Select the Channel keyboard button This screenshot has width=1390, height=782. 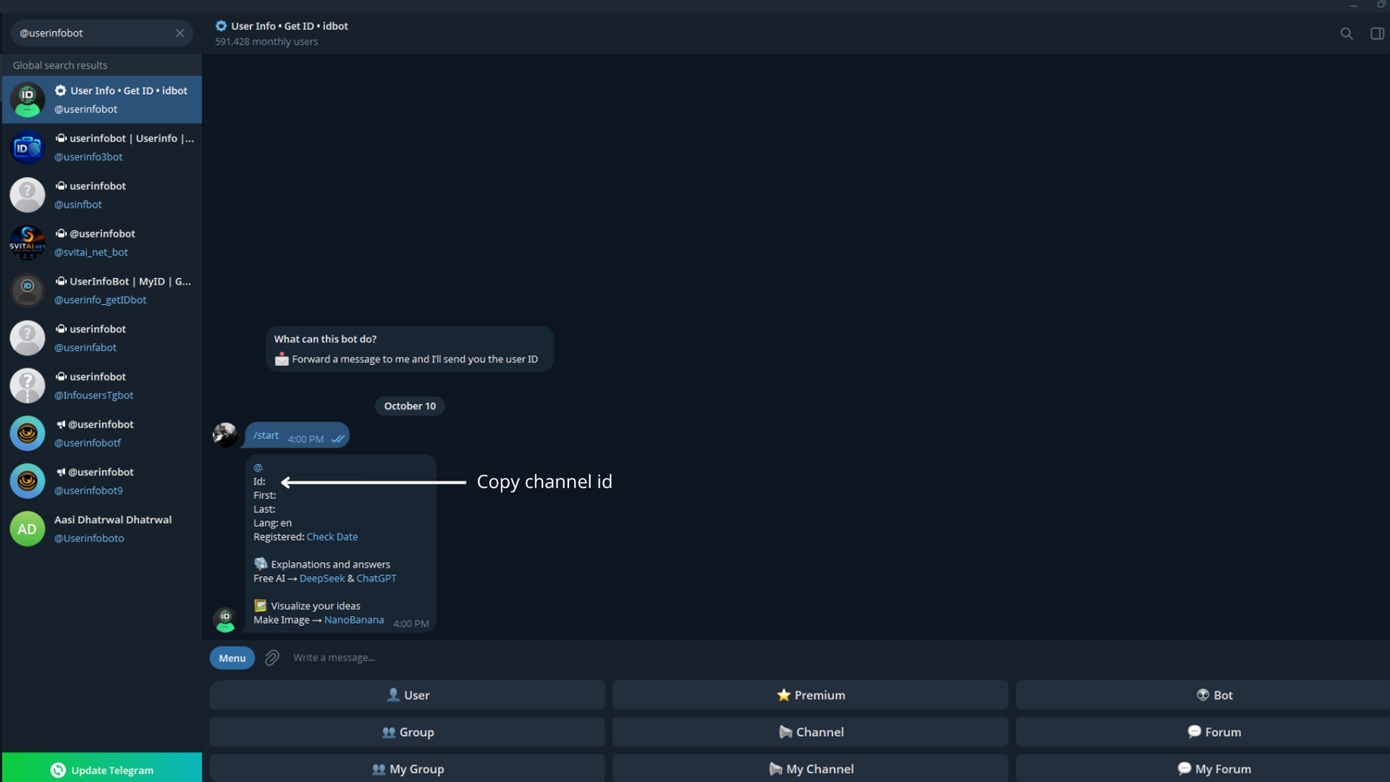pyautogui.click(x=810, y=732)
